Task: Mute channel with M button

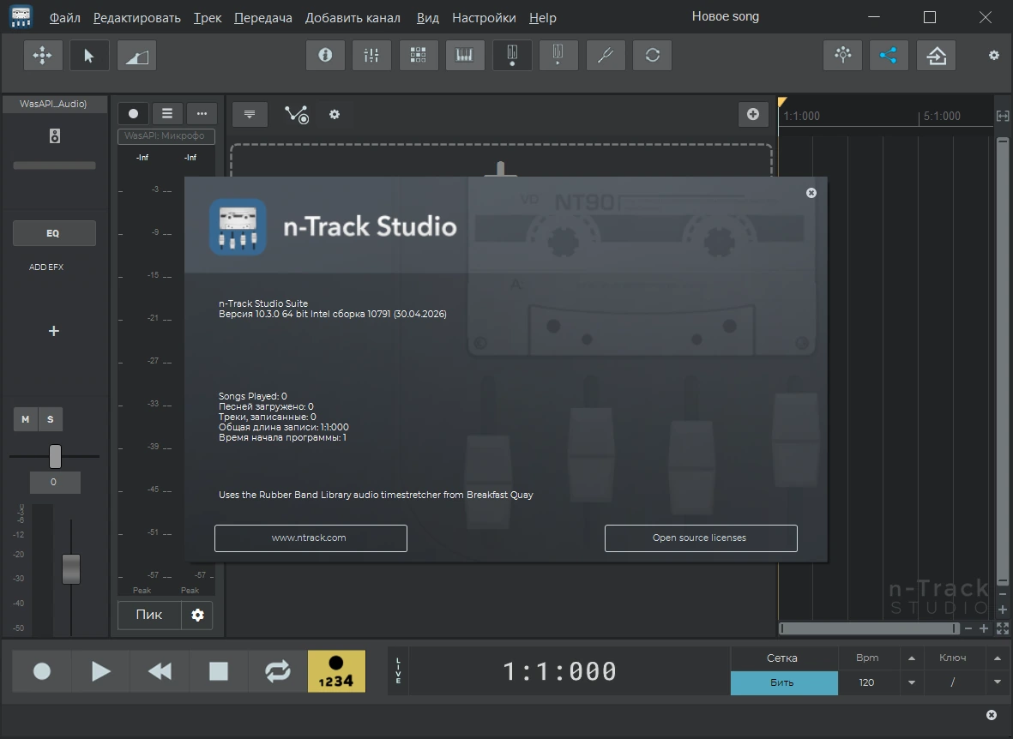Action: coord(25,419)
